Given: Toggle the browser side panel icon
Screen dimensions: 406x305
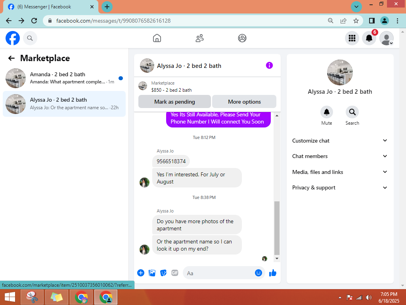Looking at the screenshot, I should [372, 21].
